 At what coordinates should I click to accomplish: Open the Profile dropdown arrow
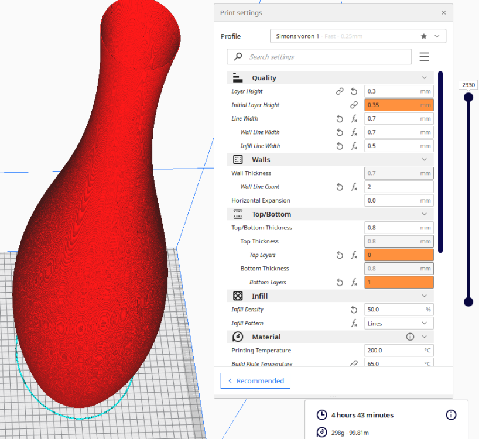tap(437, 36)
